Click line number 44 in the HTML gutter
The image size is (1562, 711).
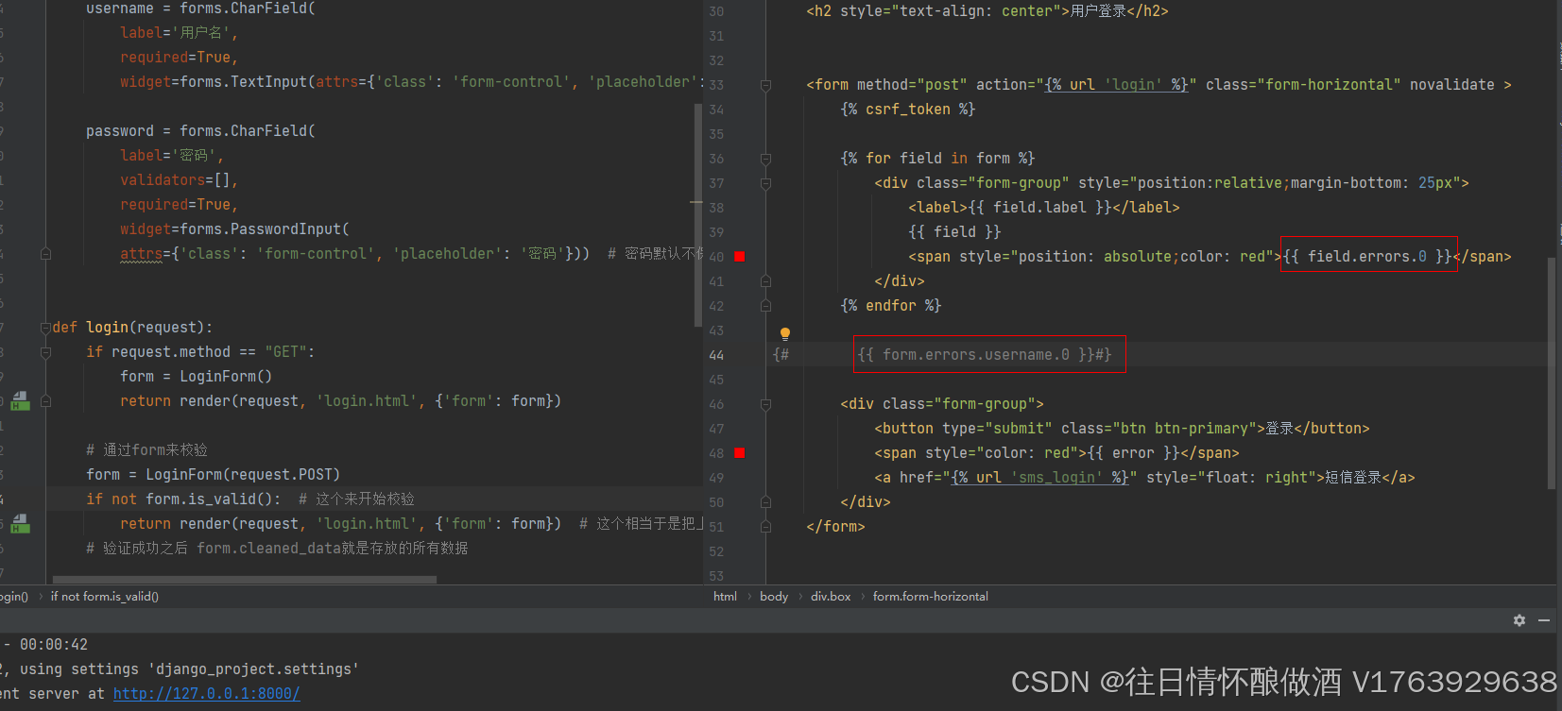pos(716,355)
